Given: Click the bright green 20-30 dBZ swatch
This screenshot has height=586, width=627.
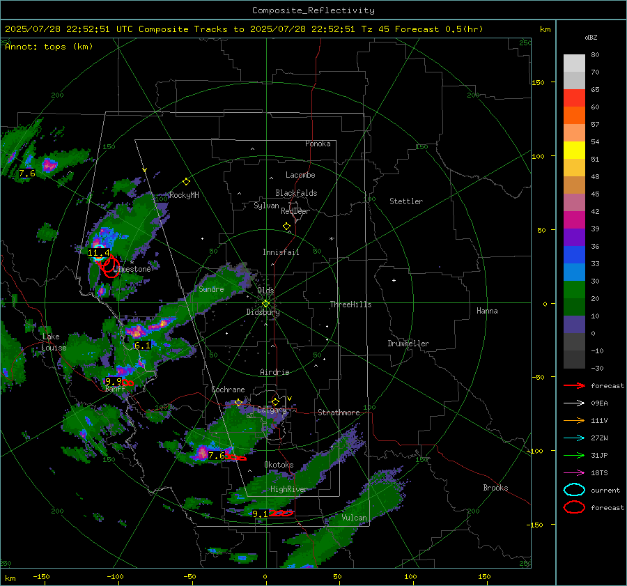Looking at the screenshot, I should (574, 290).
